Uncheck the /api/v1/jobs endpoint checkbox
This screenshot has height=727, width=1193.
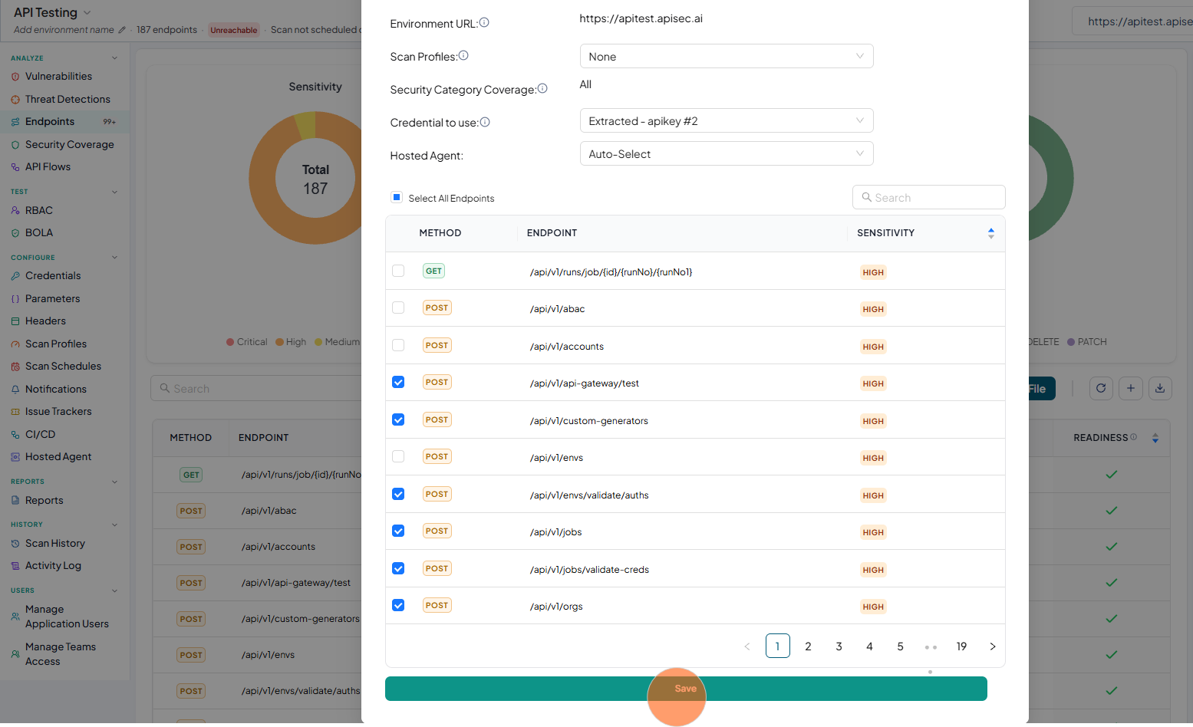pyautogui.click(x=398, y=531)
